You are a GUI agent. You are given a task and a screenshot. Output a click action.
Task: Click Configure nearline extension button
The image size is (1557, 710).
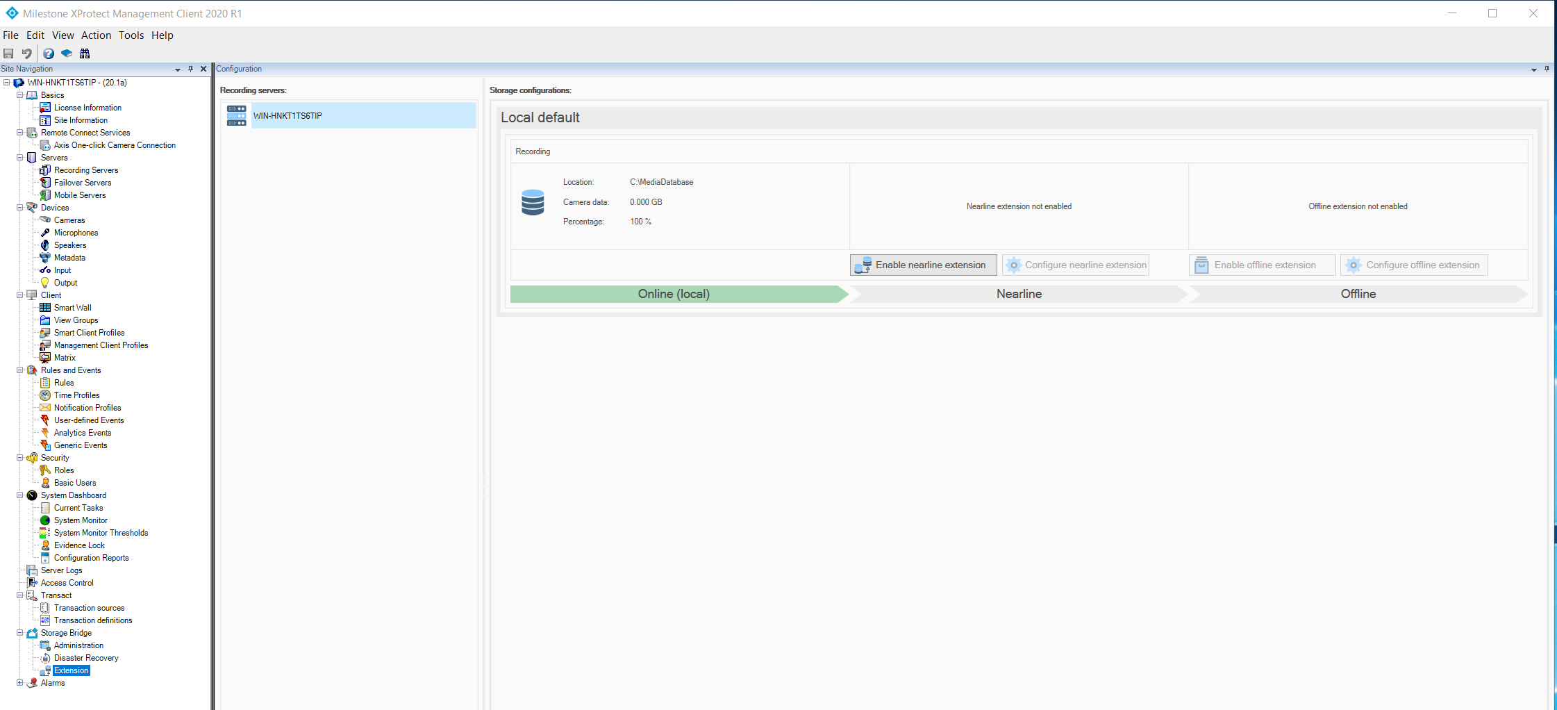coord(1076,265)
